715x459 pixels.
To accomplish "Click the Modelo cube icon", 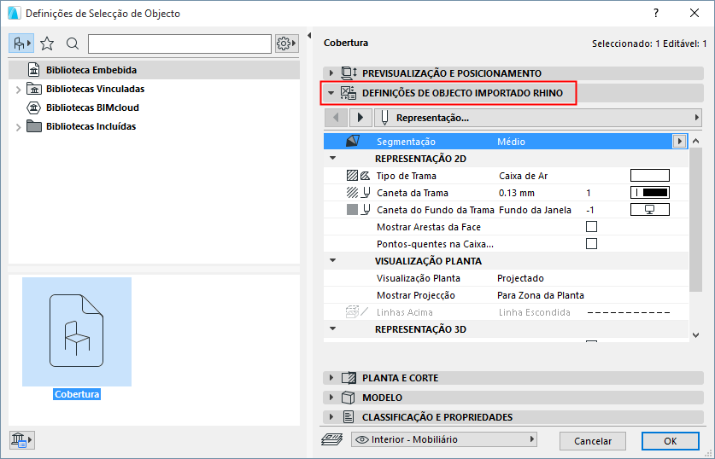I will coord(349,398).
